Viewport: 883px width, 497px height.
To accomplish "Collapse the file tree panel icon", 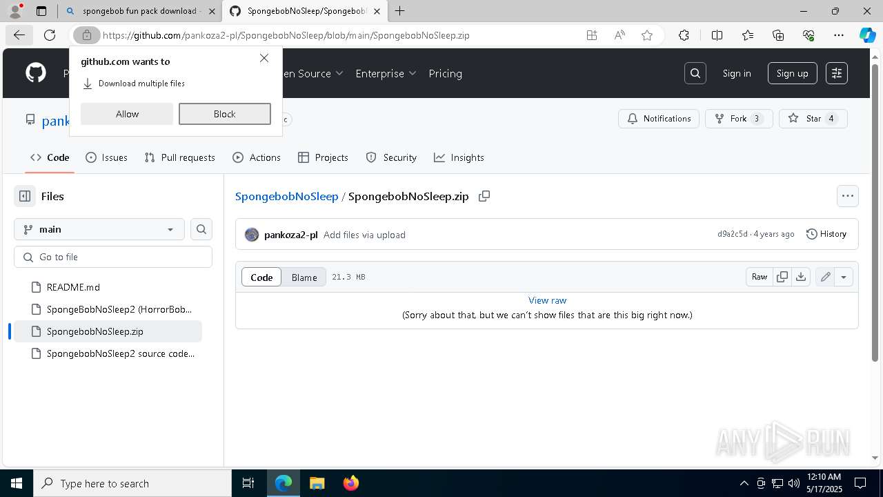I will coord(25,196).
